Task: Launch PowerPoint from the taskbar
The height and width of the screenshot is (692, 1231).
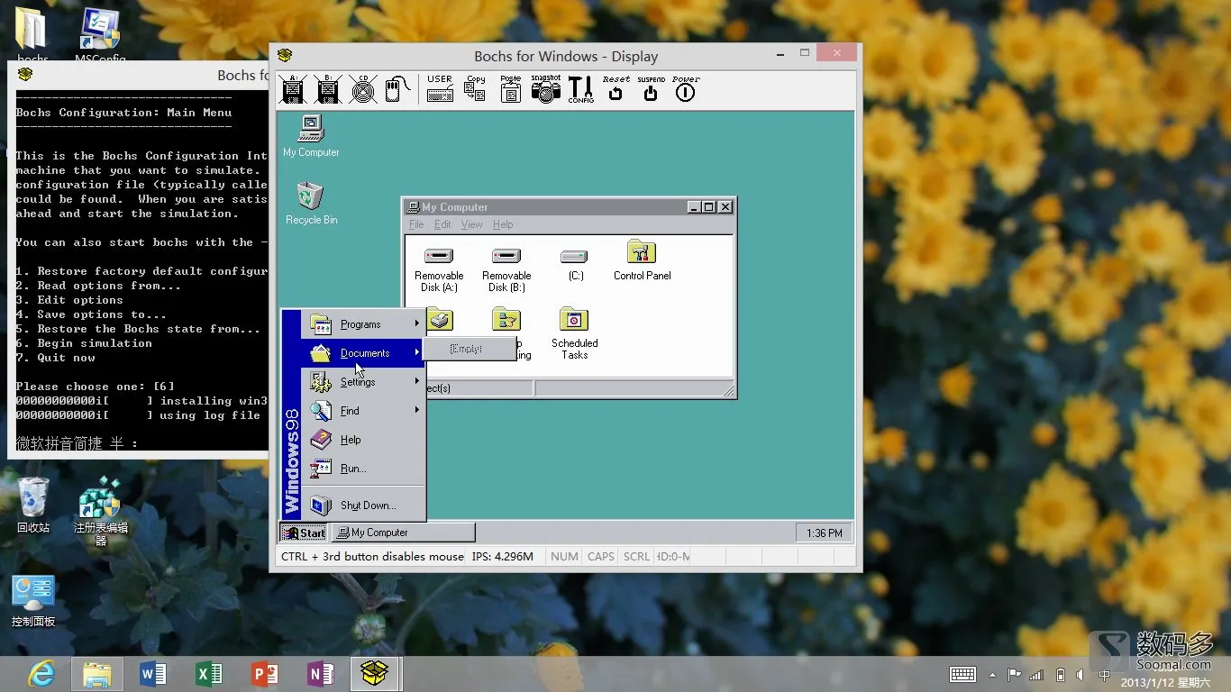Action: coord(264,674)
